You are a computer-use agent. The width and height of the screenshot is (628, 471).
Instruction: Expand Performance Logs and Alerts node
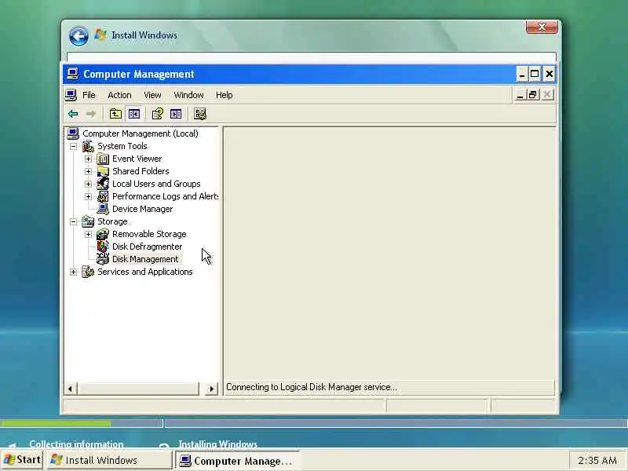click(x=88, y=197)
